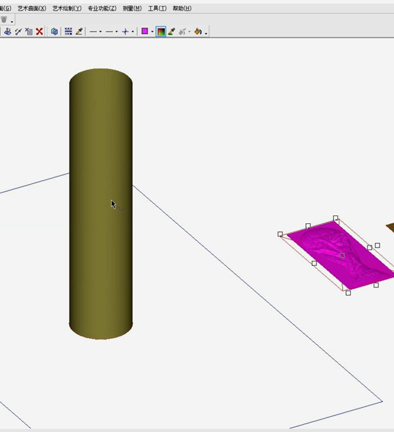Expand the magenta color swatch dropdown arrow

152,32
